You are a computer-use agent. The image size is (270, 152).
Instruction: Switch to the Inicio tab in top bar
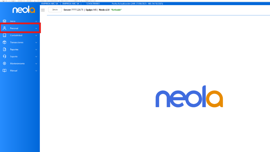tap(55, 10)
